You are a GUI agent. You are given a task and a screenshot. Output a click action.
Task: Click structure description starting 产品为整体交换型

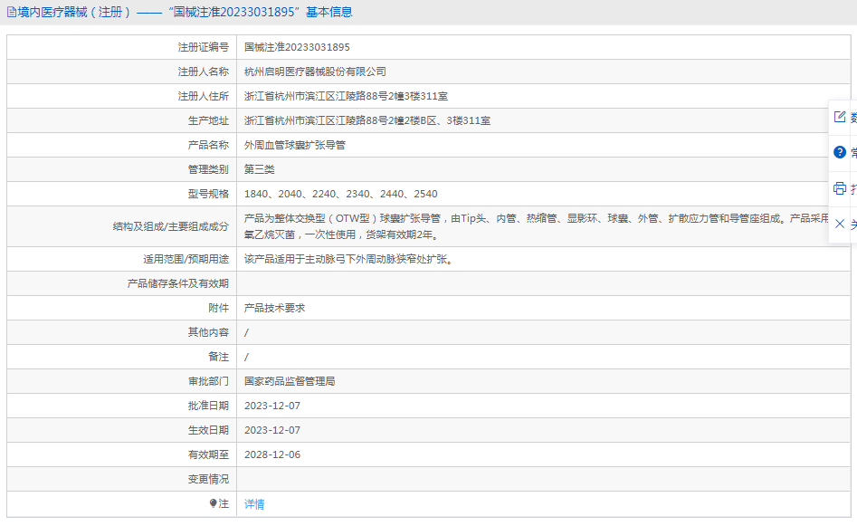(536, 226)
